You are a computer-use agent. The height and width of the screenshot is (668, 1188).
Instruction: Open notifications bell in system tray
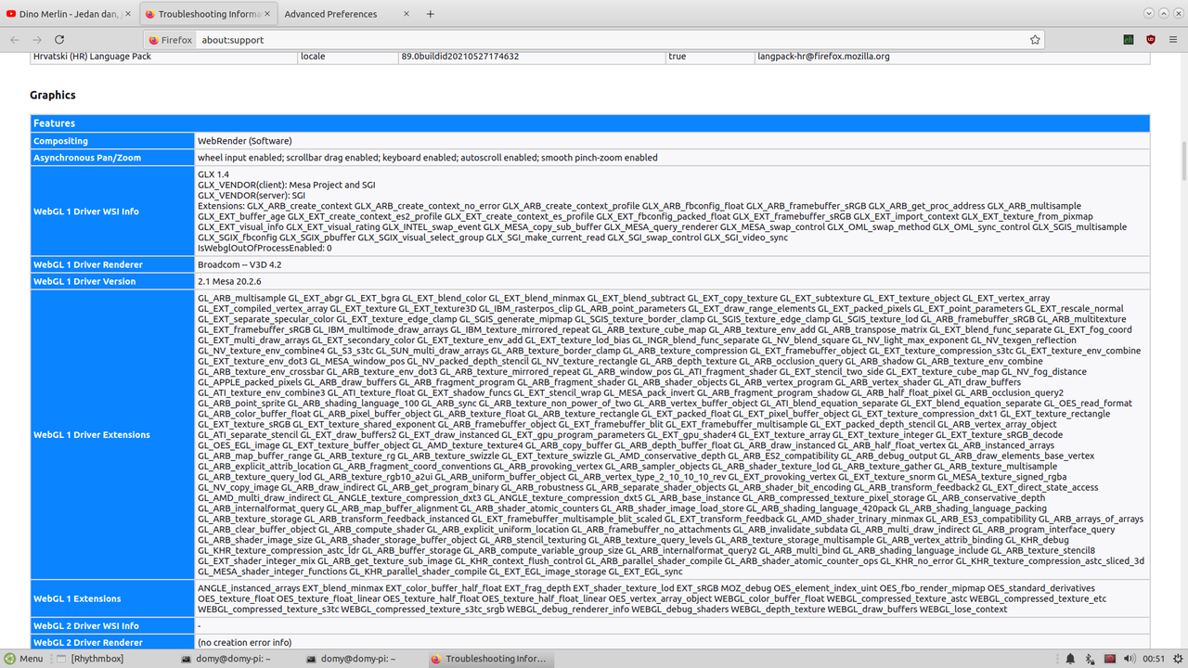click(x=1070, y=659)
